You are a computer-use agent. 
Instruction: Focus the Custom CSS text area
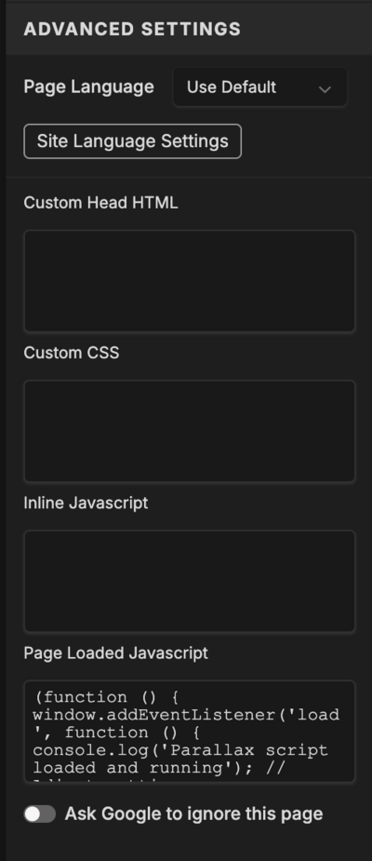pyautogui.click(x=190, y=431)
